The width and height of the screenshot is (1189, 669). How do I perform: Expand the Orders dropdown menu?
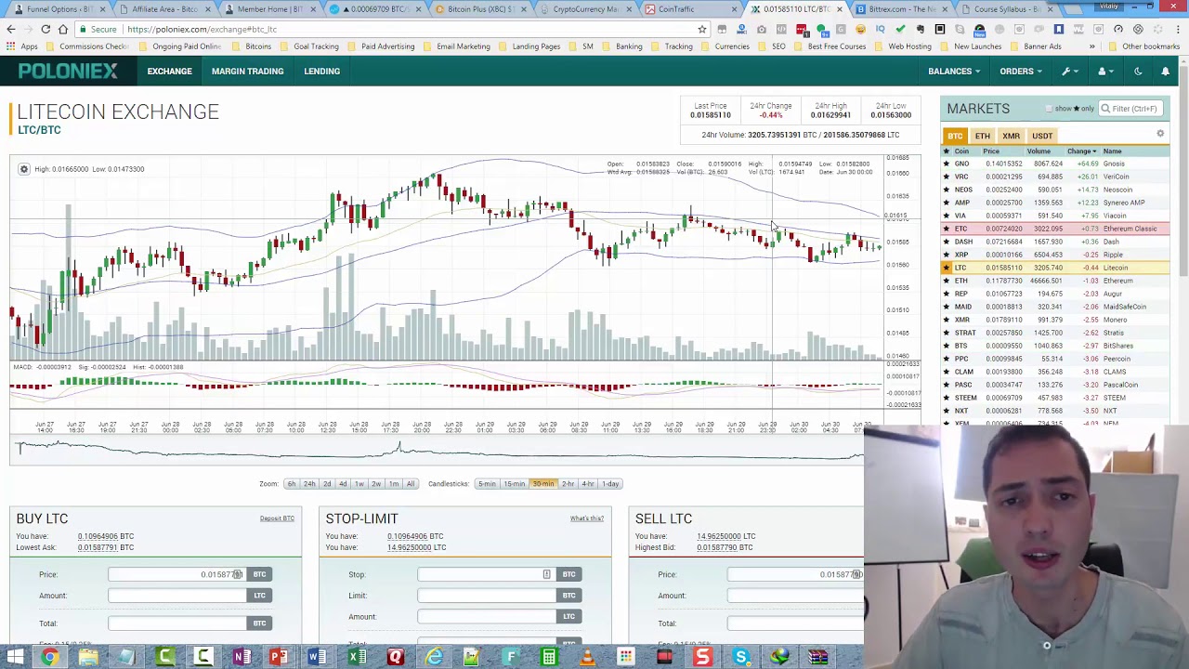coord(1020,71)
